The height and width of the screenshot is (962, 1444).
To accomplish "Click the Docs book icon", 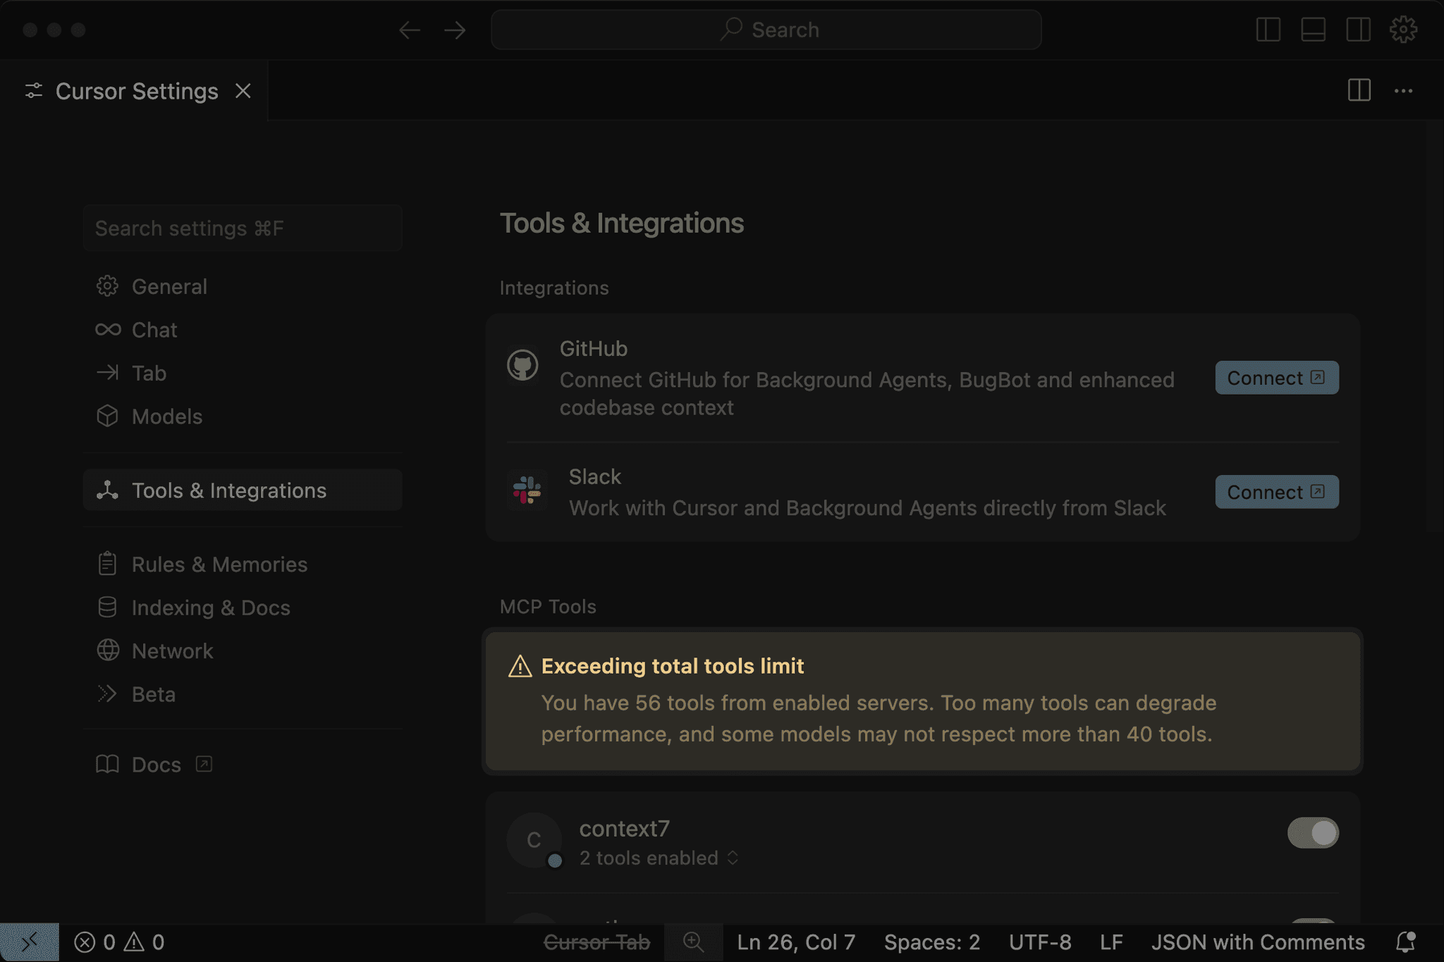I will 107,764.
